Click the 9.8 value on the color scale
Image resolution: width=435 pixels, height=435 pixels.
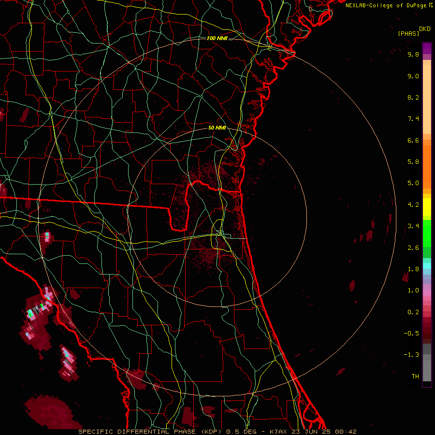[x=413, y=54]
